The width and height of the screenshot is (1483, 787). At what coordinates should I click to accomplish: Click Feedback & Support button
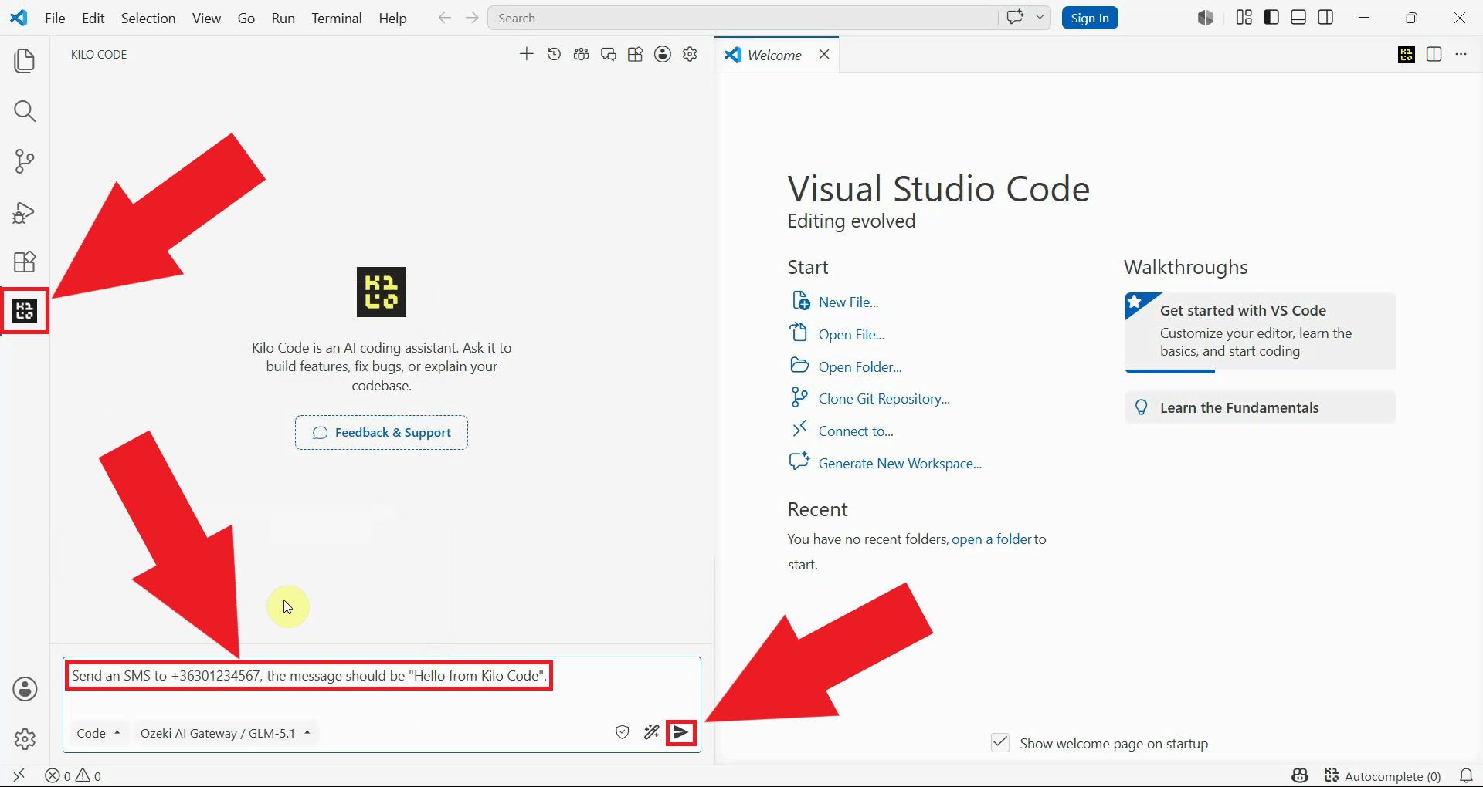coord(382,433)
